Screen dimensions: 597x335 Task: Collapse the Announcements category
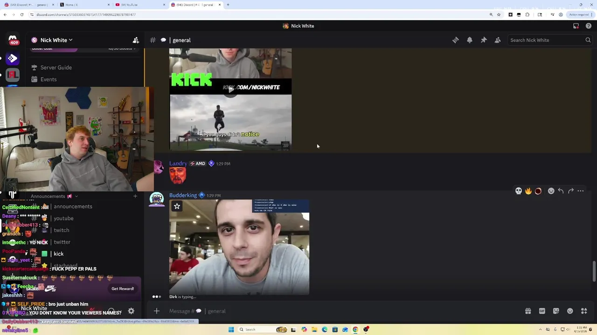click(54, 196)
